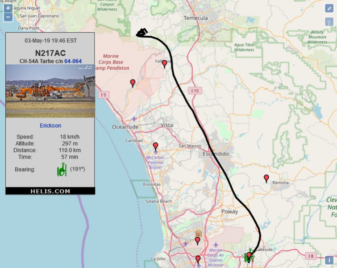Click the red marker near Ramona
The width and height of the screenshot is (337, 268).
[266, 178]
